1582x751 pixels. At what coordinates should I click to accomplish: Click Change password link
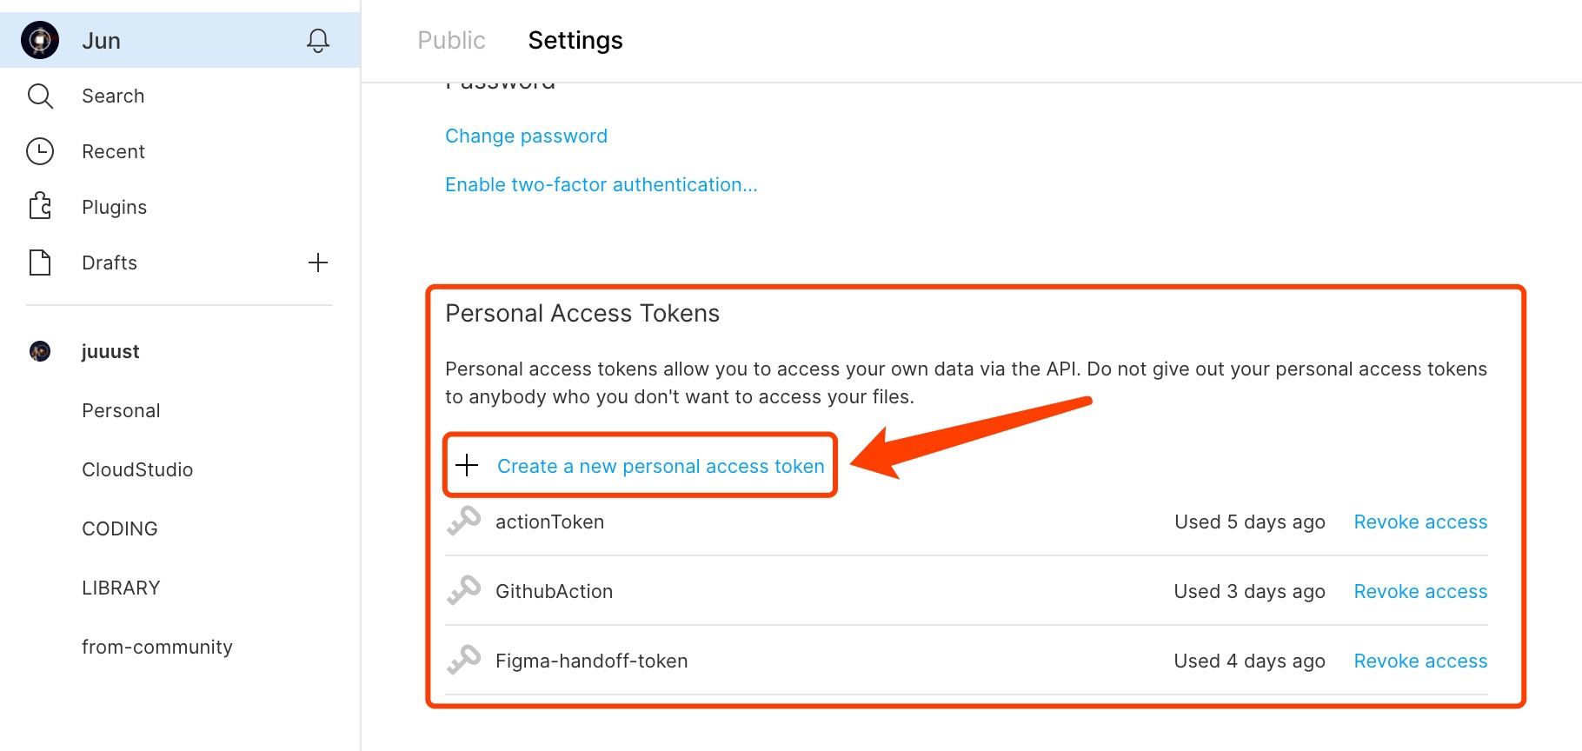[526, 136]
